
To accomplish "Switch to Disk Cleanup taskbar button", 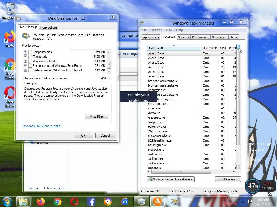I will pos(174,202).
